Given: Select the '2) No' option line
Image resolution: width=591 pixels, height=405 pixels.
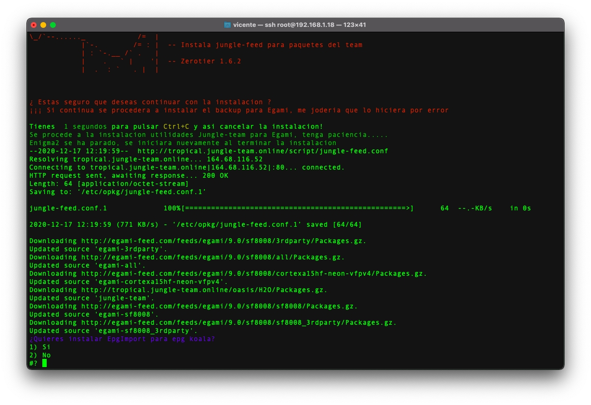Looking at the screenshot, I should (40, 356).
